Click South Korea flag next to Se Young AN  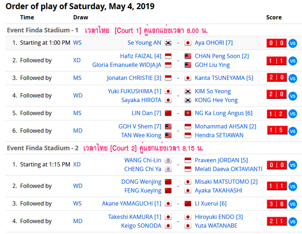pos(168,43)
